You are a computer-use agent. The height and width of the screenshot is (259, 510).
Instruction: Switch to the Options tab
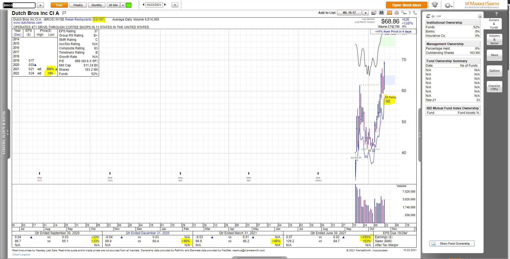point(494,71)
